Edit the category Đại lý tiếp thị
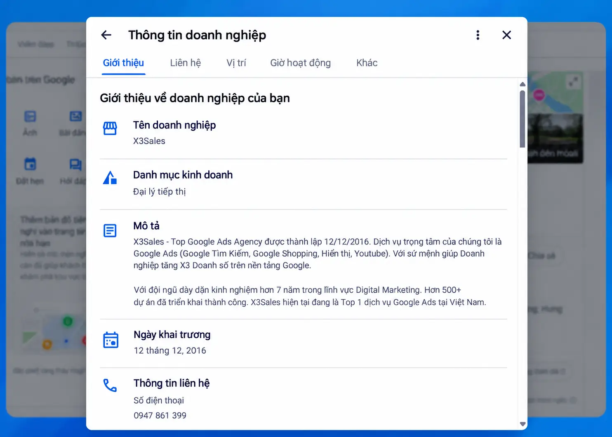612x437 pixels. (160, 192)
